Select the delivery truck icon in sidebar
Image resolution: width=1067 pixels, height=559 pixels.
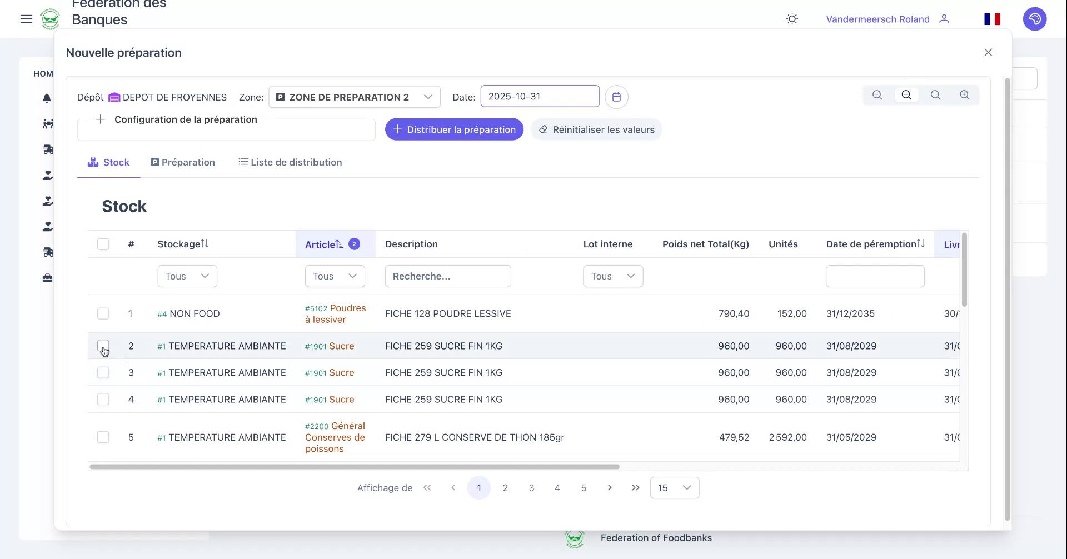tap(47, 149)
